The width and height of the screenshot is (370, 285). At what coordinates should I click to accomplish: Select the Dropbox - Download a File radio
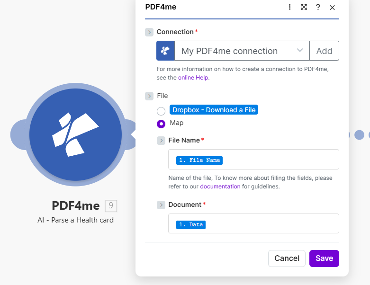(x=161, y=111)
